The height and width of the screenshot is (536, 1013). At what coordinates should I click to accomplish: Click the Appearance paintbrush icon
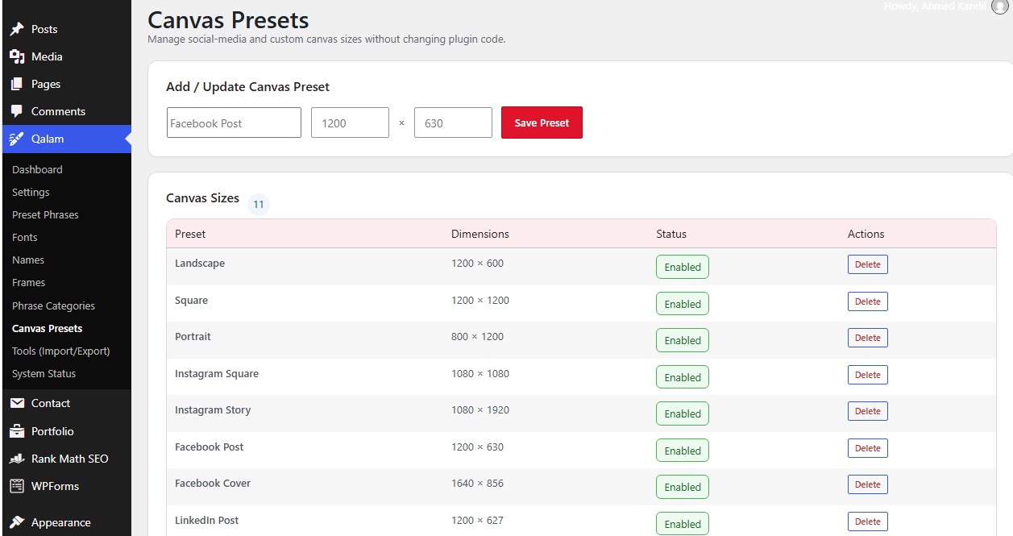coord(17,522)
